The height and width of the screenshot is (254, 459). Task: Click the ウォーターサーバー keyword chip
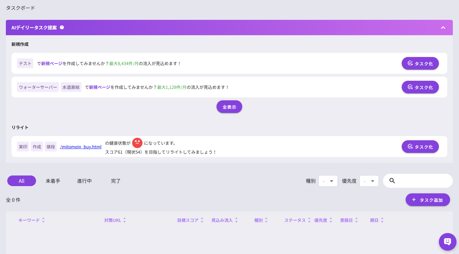tap(38, 87)
